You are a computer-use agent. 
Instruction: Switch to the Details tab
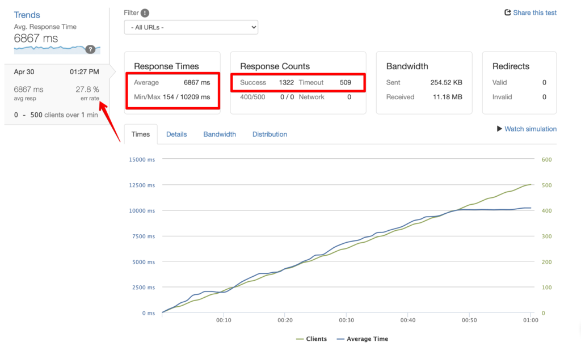click(176, 134)
